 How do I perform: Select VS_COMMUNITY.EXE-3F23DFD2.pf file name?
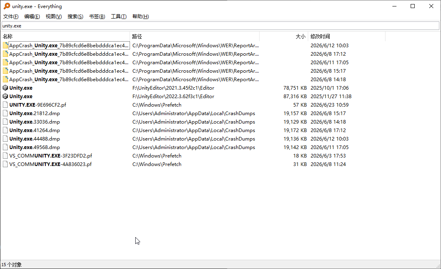point(51,156)
